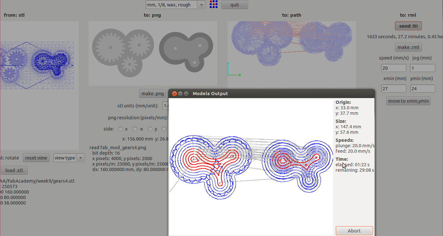The width and height of the screenshot is (443, 236).
Task: Click the 'to: path' label
Action: [292, 15]
